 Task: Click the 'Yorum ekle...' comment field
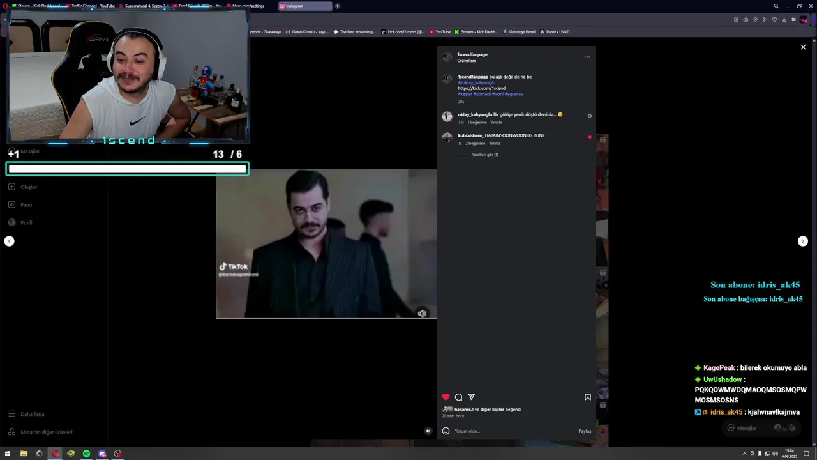pos(514,431)
